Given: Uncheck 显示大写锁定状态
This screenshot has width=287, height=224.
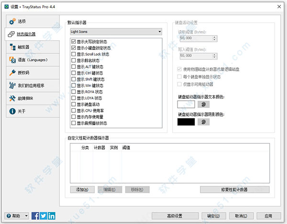Looking at the screenshot, I should click(73, 42).
